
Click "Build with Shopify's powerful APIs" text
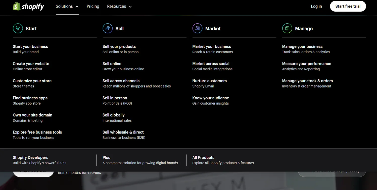[39, 163]
